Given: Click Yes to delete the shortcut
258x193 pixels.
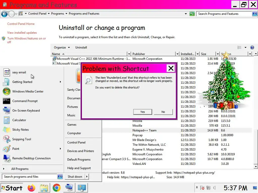Looking at the screenshot, I should (143, 112).
